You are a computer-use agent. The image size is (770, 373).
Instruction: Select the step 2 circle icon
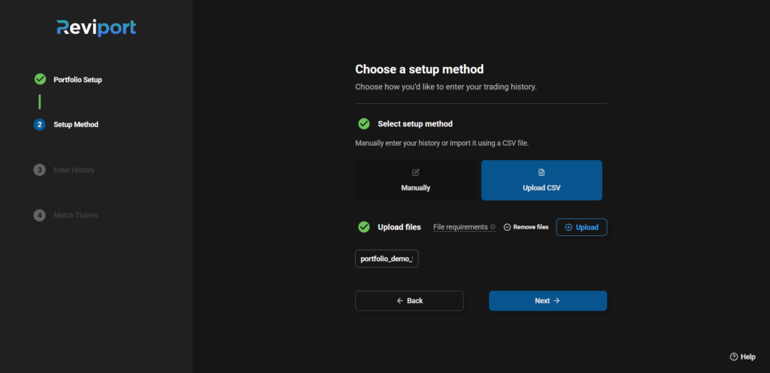click(40, 125)
